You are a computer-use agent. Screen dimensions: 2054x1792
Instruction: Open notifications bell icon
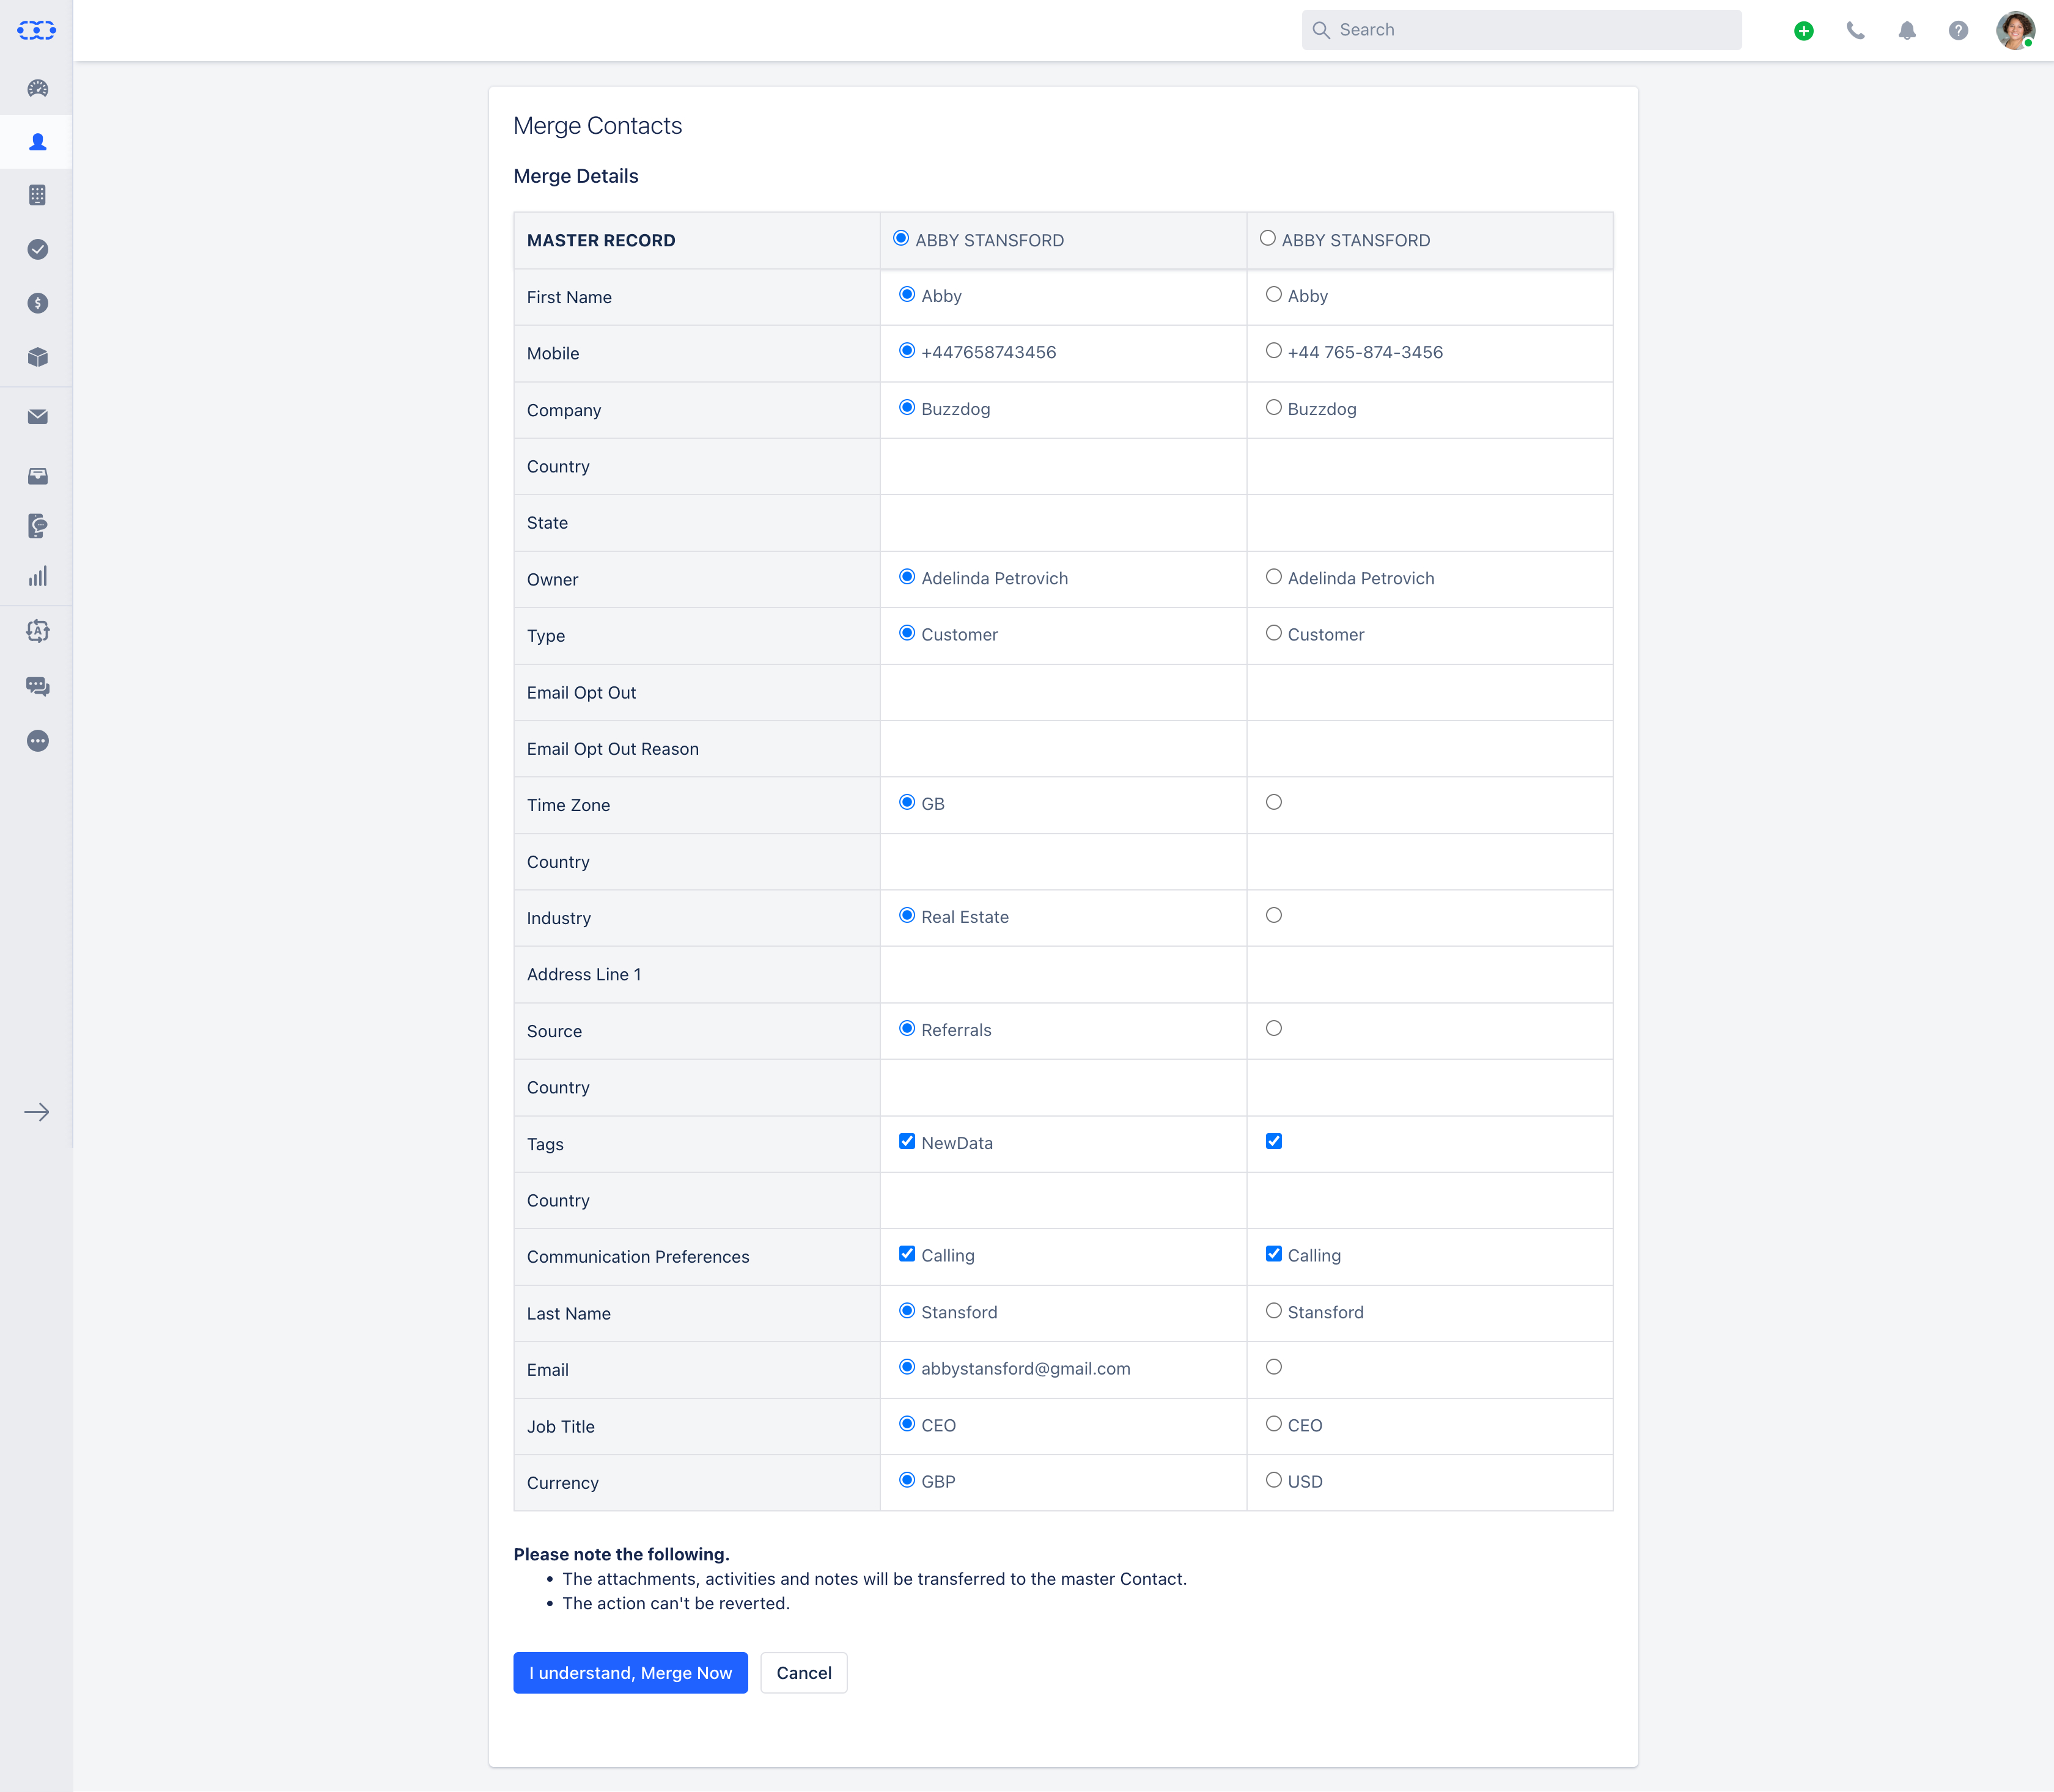pos(1907,30)
